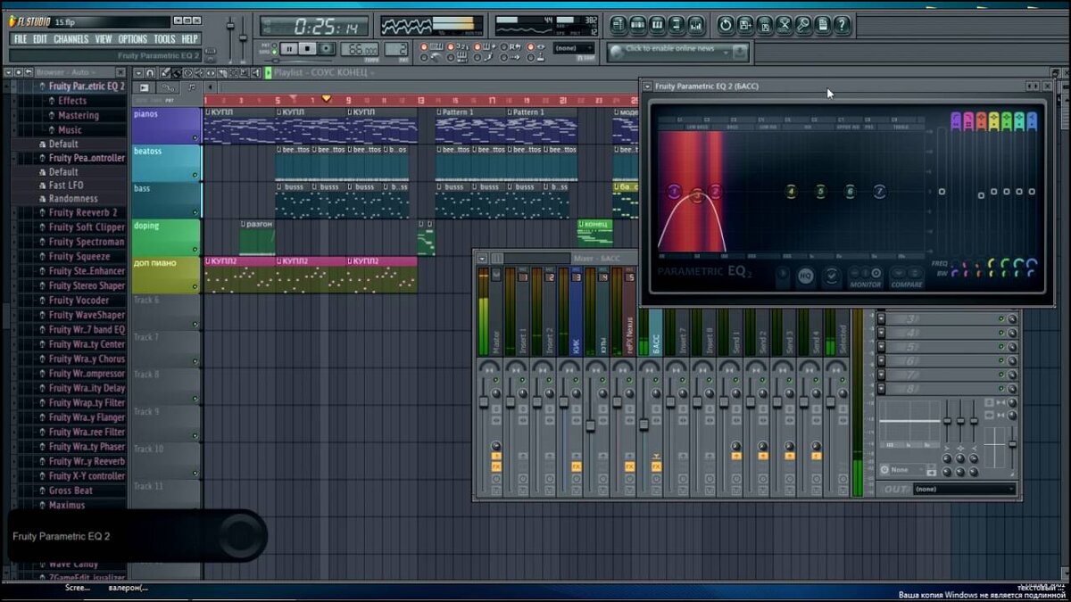Select the pianos track header

[x=166, y=126]
